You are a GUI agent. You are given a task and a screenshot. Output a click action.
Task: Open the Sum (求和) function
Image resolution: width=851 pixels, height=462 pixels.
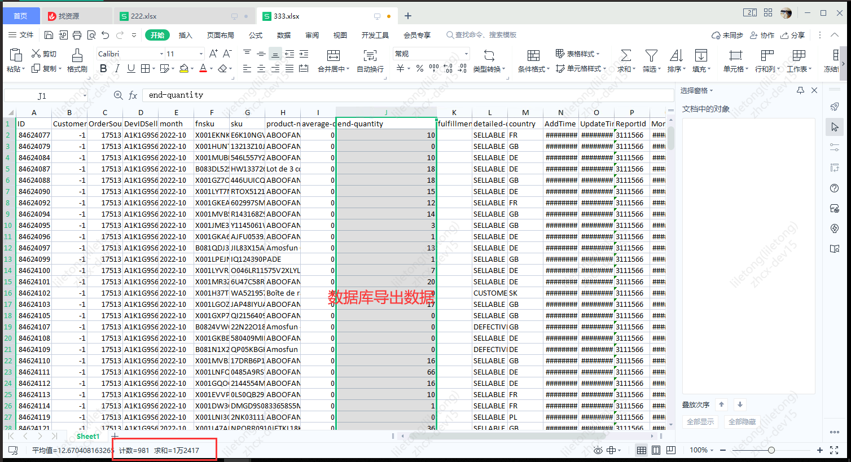pyautogui.click(x=626, y=60)
